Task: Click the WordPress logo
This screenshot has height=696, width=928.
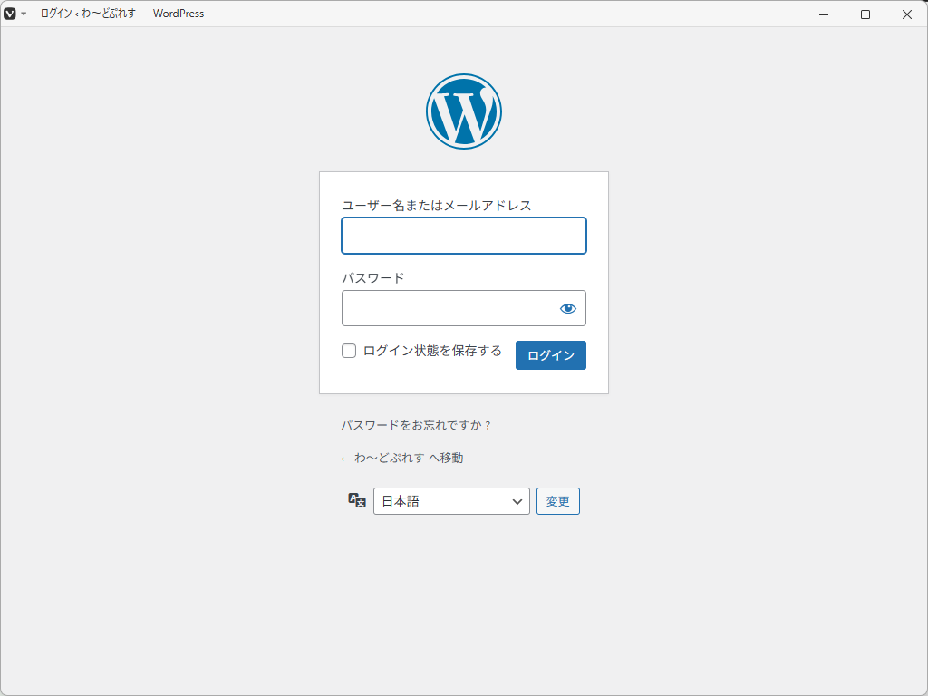Action: tap(463, 111)
